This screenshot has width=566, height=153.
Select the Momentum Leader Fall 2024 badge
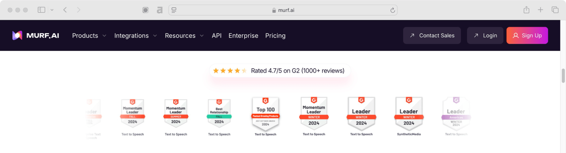133,113
